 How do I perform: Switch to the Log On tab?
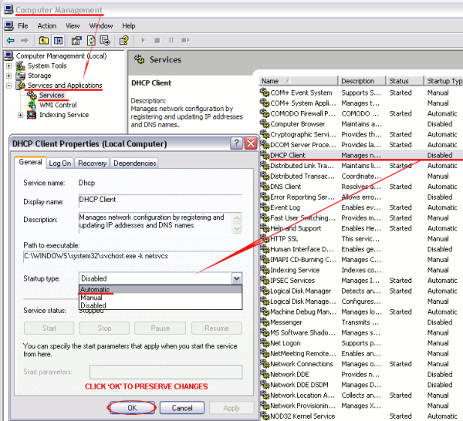[60, 163]
